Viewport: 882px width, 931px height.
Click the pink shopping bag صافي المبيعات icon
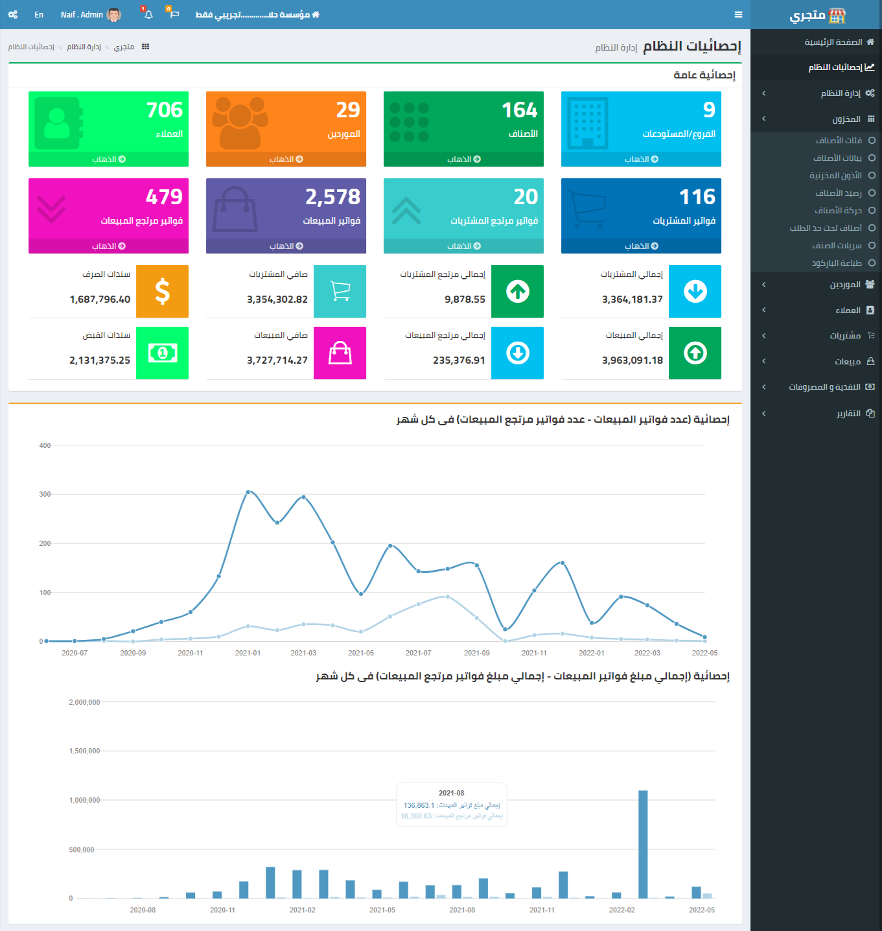(340, 353)
